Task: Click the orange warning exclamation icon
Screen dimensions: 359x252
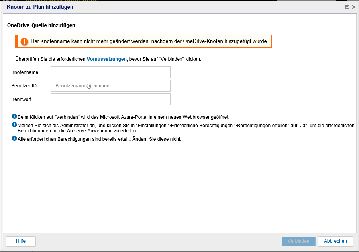Action: [24, 41]
